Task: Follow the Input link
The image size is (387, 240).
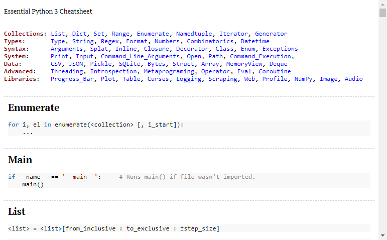Action: (85, 56)
